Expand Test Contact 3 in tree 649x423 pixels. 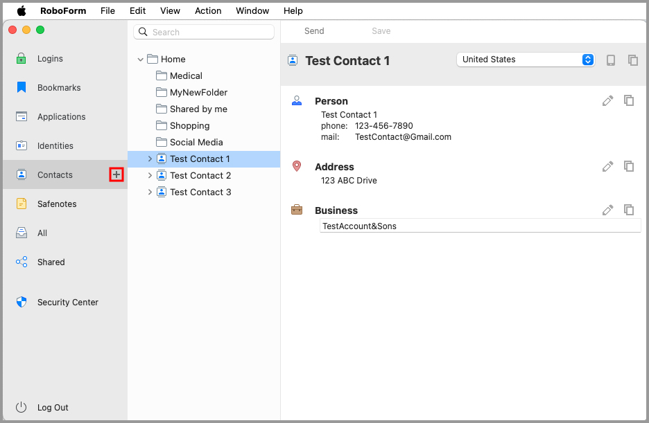pos(150,192)
